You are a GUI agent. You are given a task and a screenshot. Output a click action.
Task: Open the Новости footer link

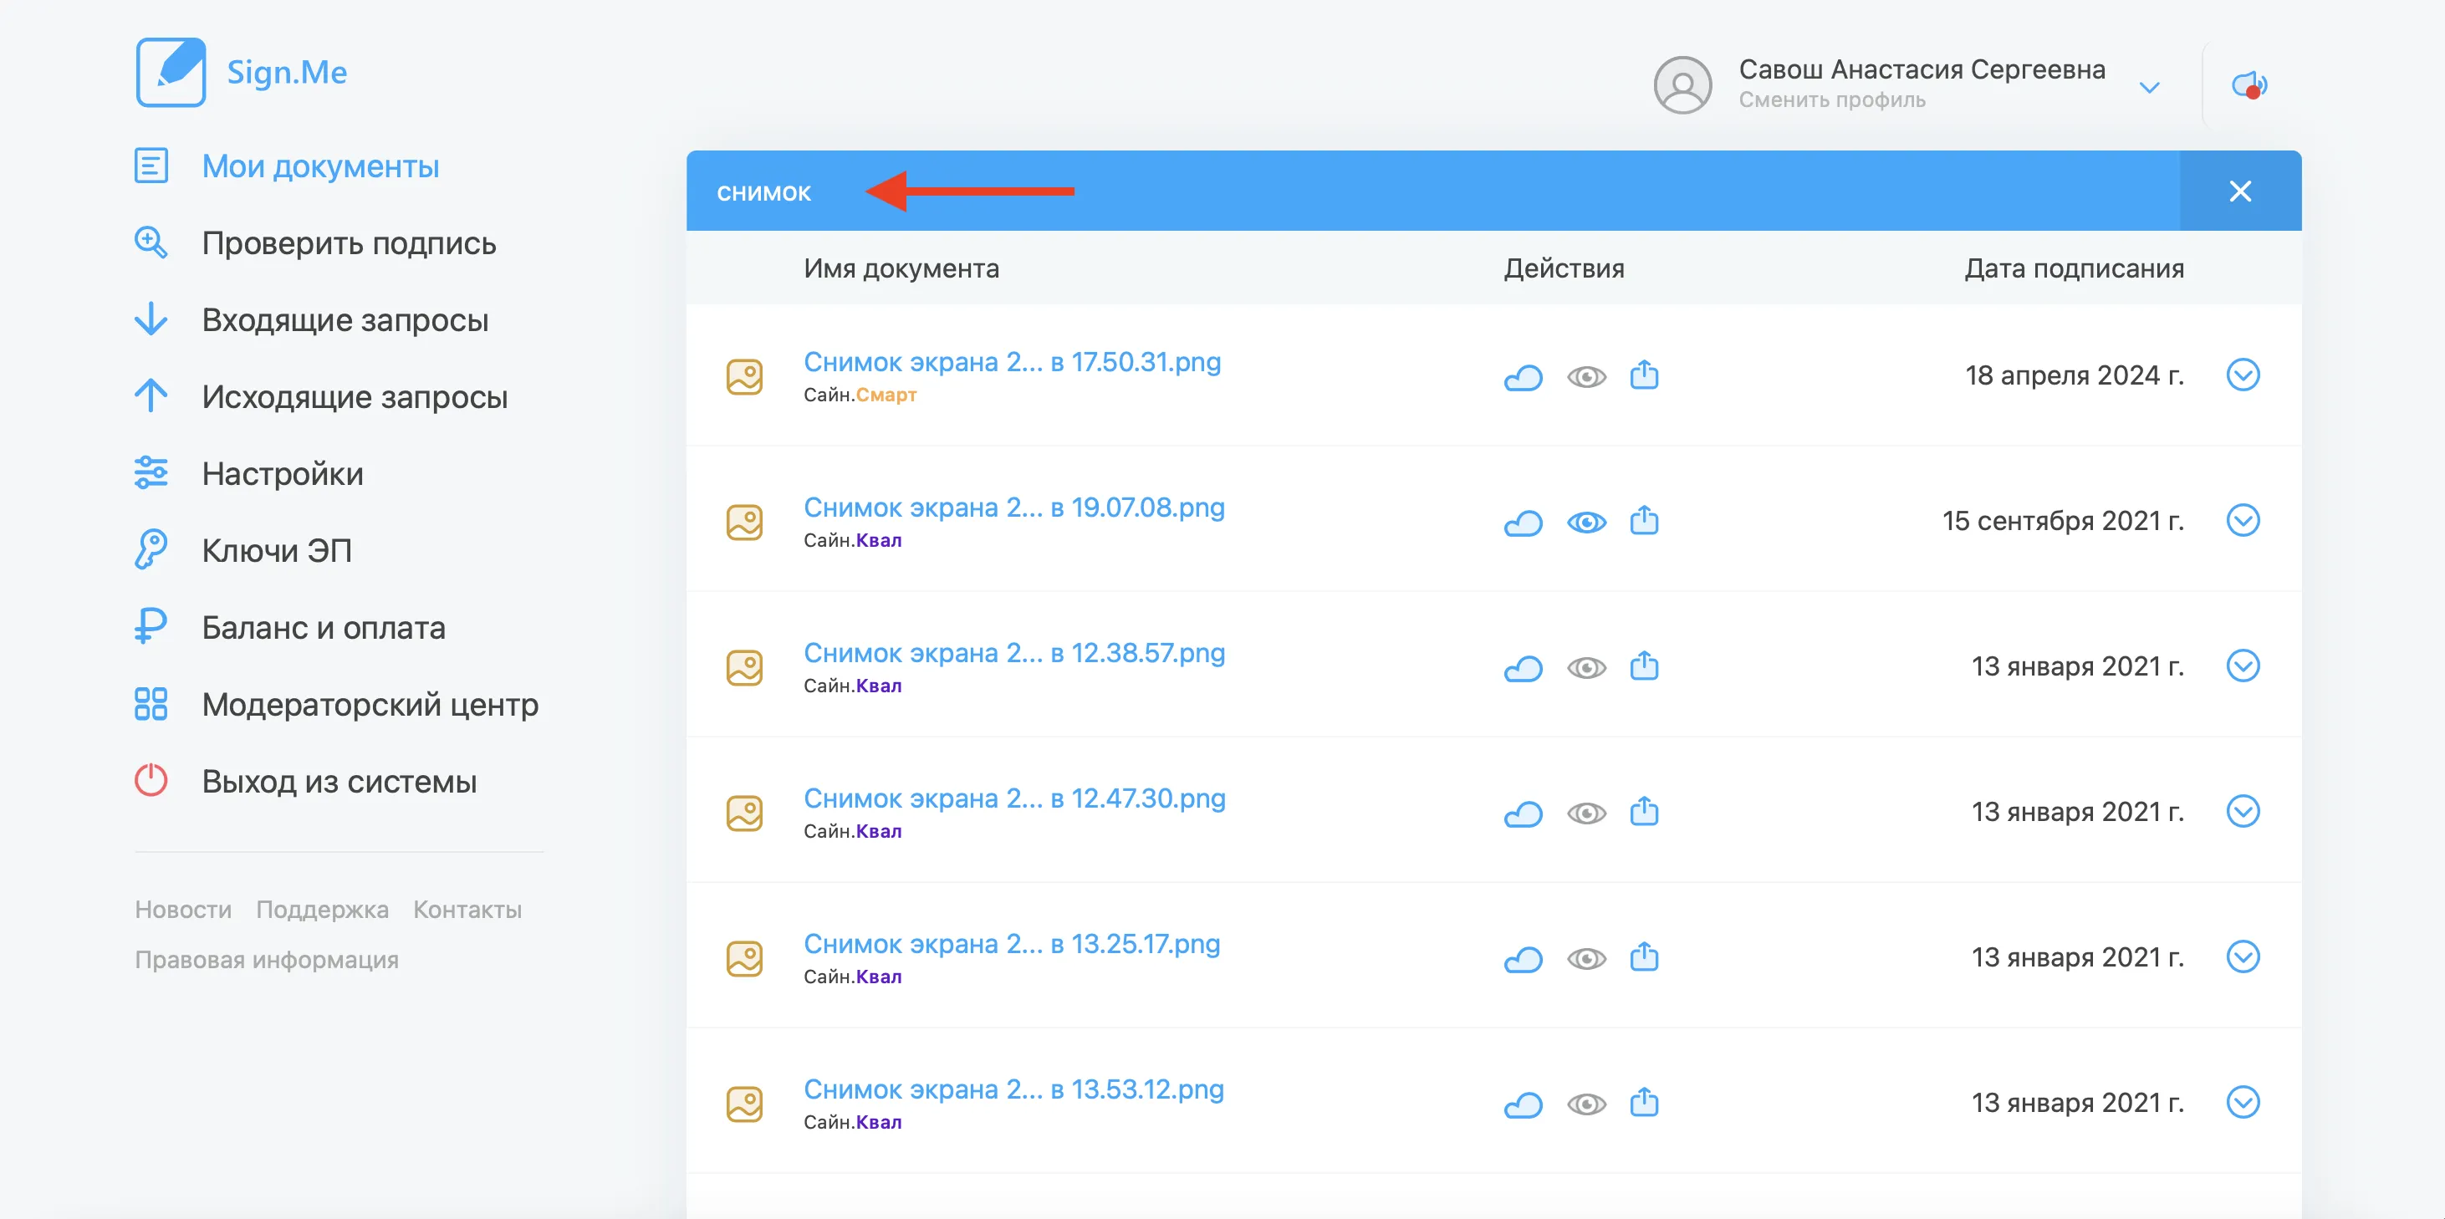coord(183,910)
